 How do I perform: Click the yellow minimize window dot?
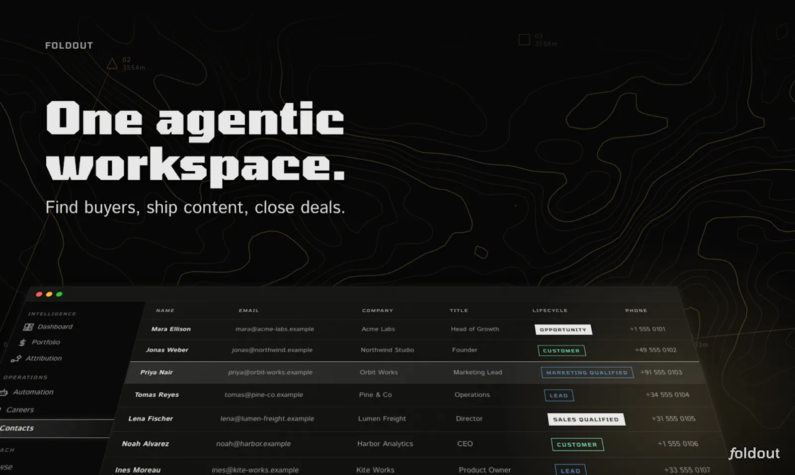pos(49,294)
